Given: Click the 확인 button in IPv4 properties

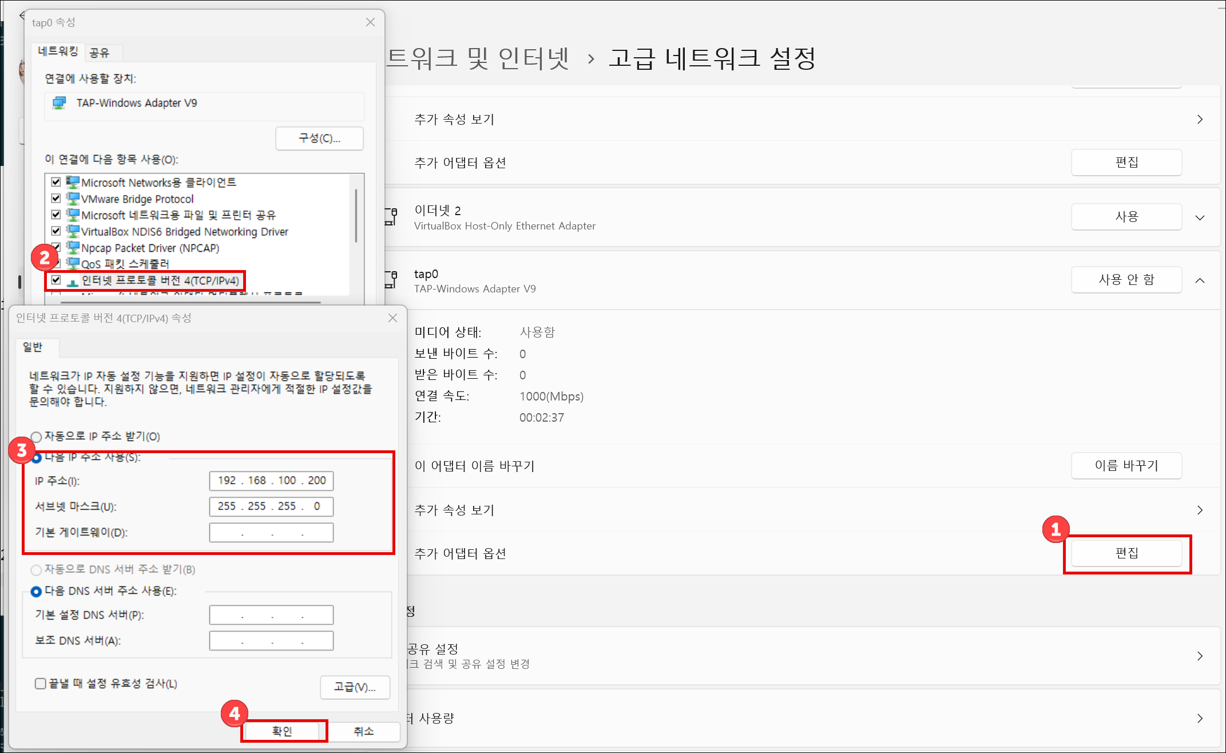Looking at the screenshot, I should 282,731.
